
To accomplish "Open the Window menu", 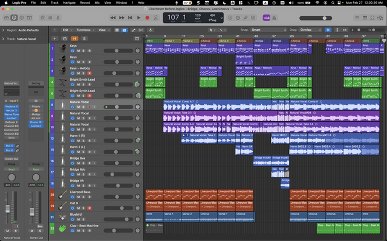I will 122,2.
